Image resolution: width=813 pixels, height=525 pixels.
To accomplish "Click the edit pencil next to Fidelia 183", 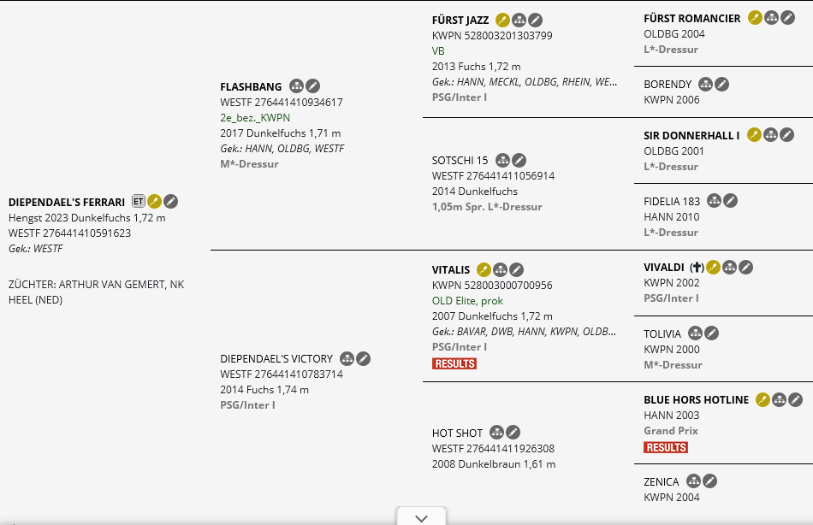I will [730, 201].
